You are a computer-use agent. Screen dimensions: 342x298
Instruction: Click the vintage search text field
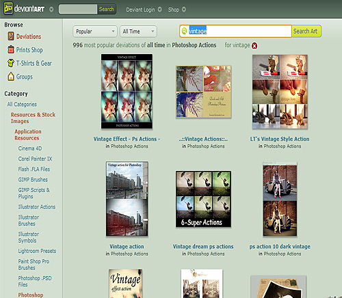[236, 31]
